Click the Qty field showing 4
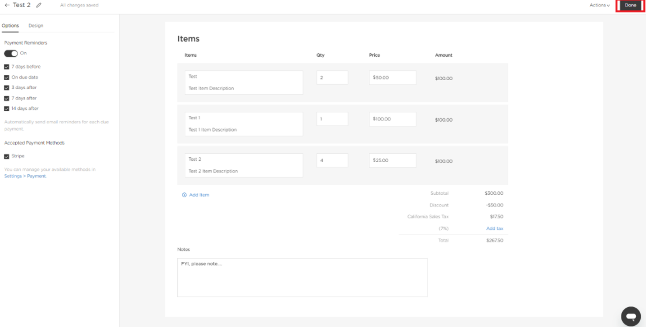The width and height of the screenshot is (646, 327). [332, 160]
